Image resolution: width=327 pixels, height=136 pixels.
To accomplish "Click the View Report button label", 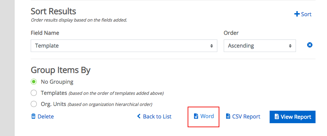I will tap(296, 117).
